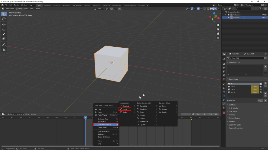Enable the snapping magnet icon

tap(111, 9)
